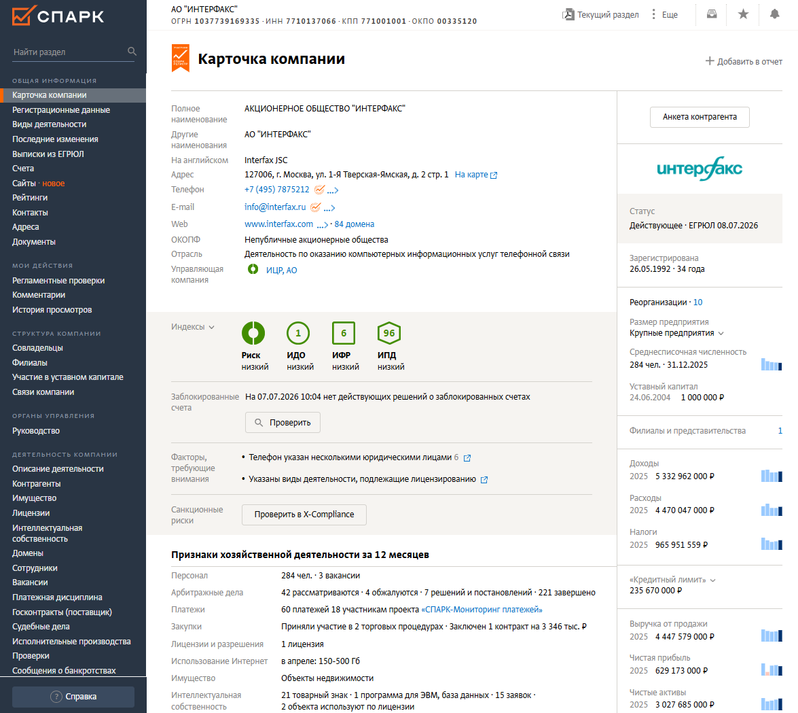The image size is (798, 713).
Task: Click Проверить в X-Compliance button
Action: (304, 515)
